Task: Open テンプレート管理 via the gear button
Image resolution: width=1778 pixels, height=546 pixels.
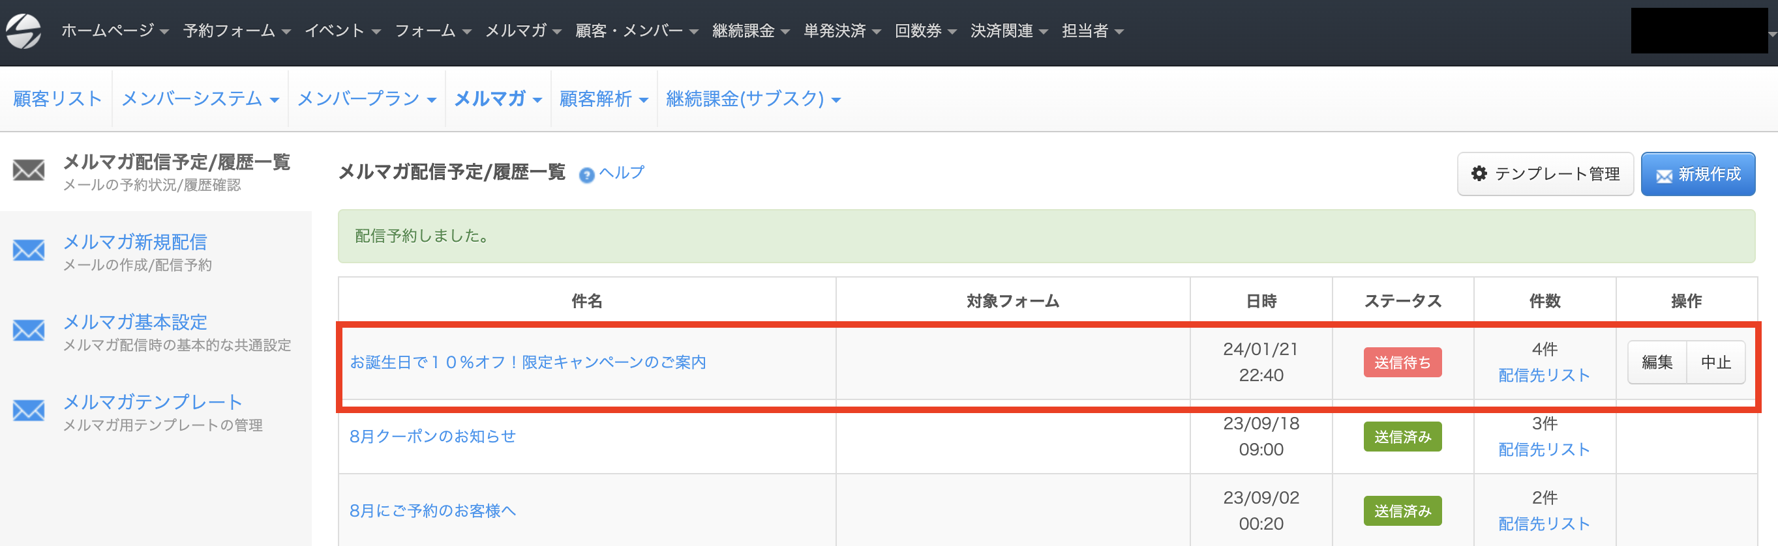Action: [x=1544, y=174]
